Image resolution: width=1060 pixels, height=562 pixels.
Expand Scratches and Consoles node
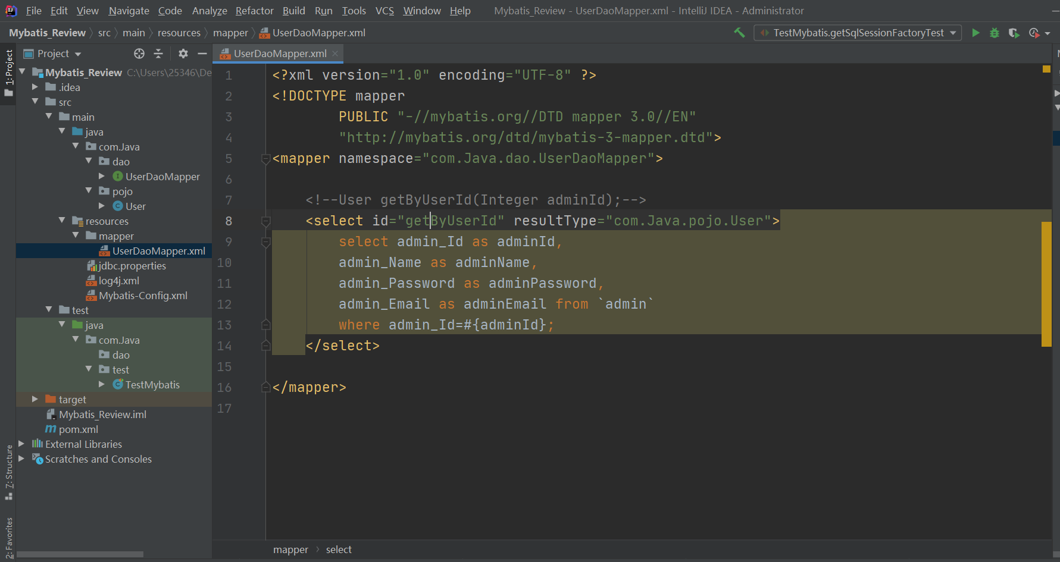click(x=21, y=459)
